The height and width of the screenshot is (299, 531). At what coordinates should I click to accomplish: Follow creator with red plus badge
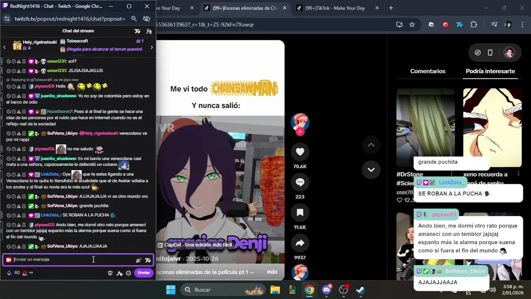300,132
